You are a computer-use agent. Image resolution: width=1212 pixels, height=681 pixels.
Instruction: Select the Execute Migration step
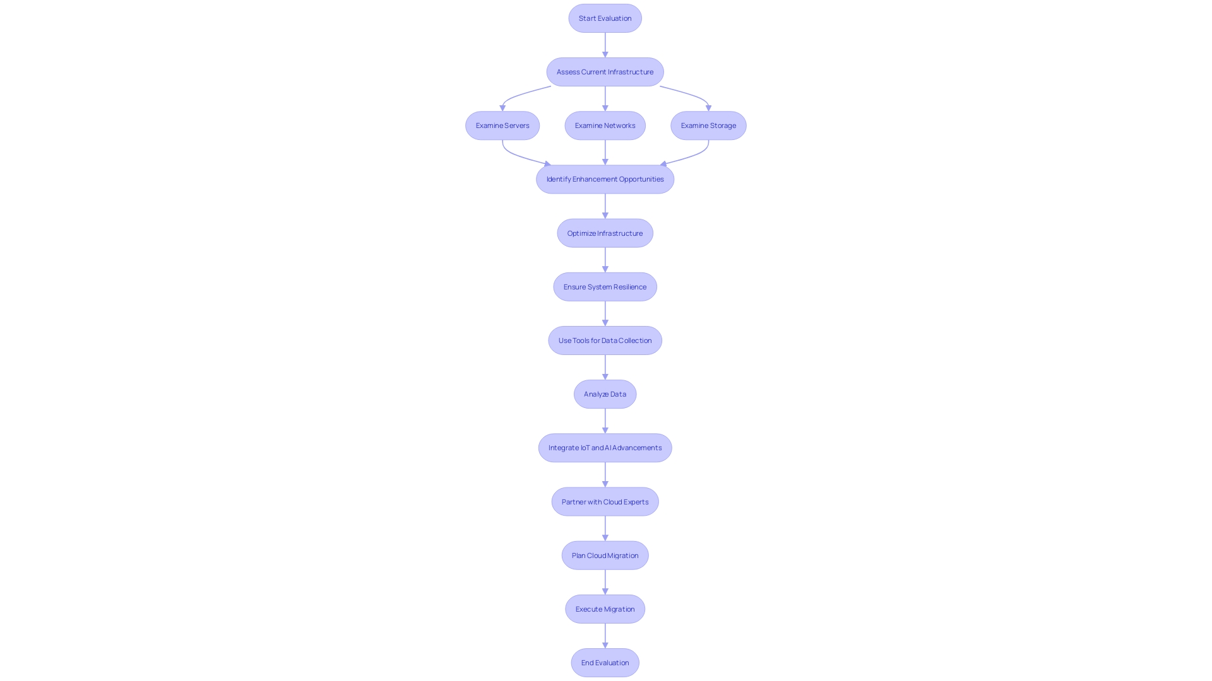[605, 608]
